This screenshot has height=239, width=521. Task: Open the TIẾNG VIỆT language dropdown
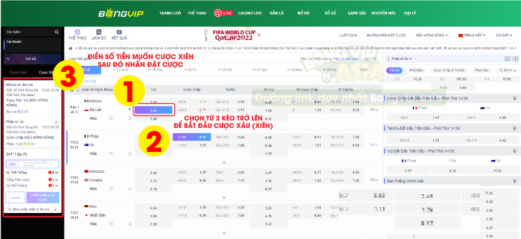472,35
